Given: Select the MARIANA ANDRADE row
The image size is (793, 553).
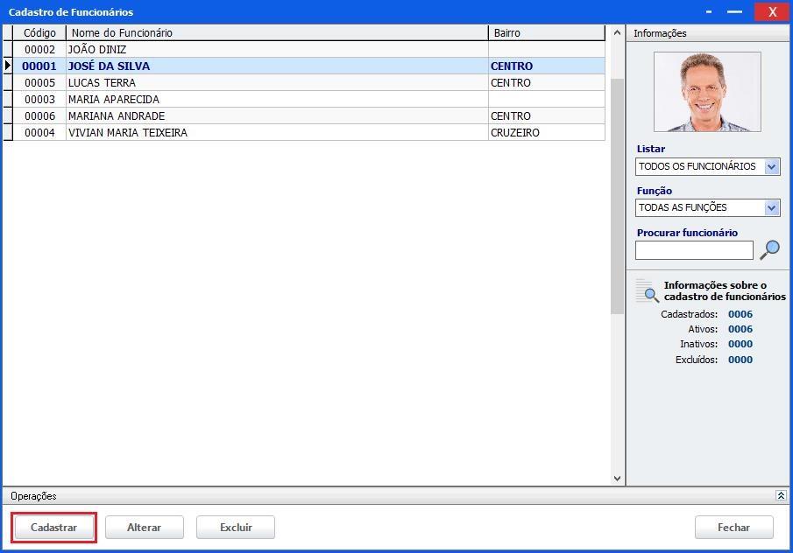Looking at the screenshot, I should (304, 116).
